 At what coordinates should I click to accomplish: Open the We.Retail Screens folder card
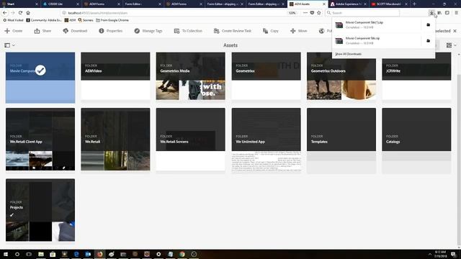pyautogui.click(x=190, y=139)
